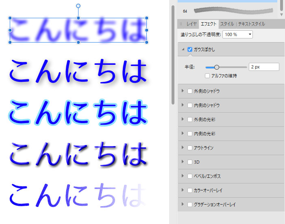Enable the 外側のシャドウ effect checkbox
The image size is (285, 224).
(x=189, y=91)
